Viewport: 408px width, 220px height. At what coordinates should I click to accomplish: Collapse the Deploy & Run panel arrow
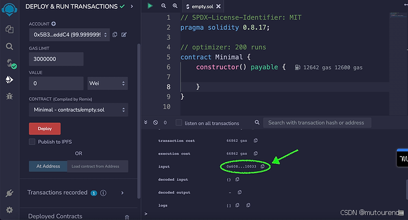pos(132,6)
